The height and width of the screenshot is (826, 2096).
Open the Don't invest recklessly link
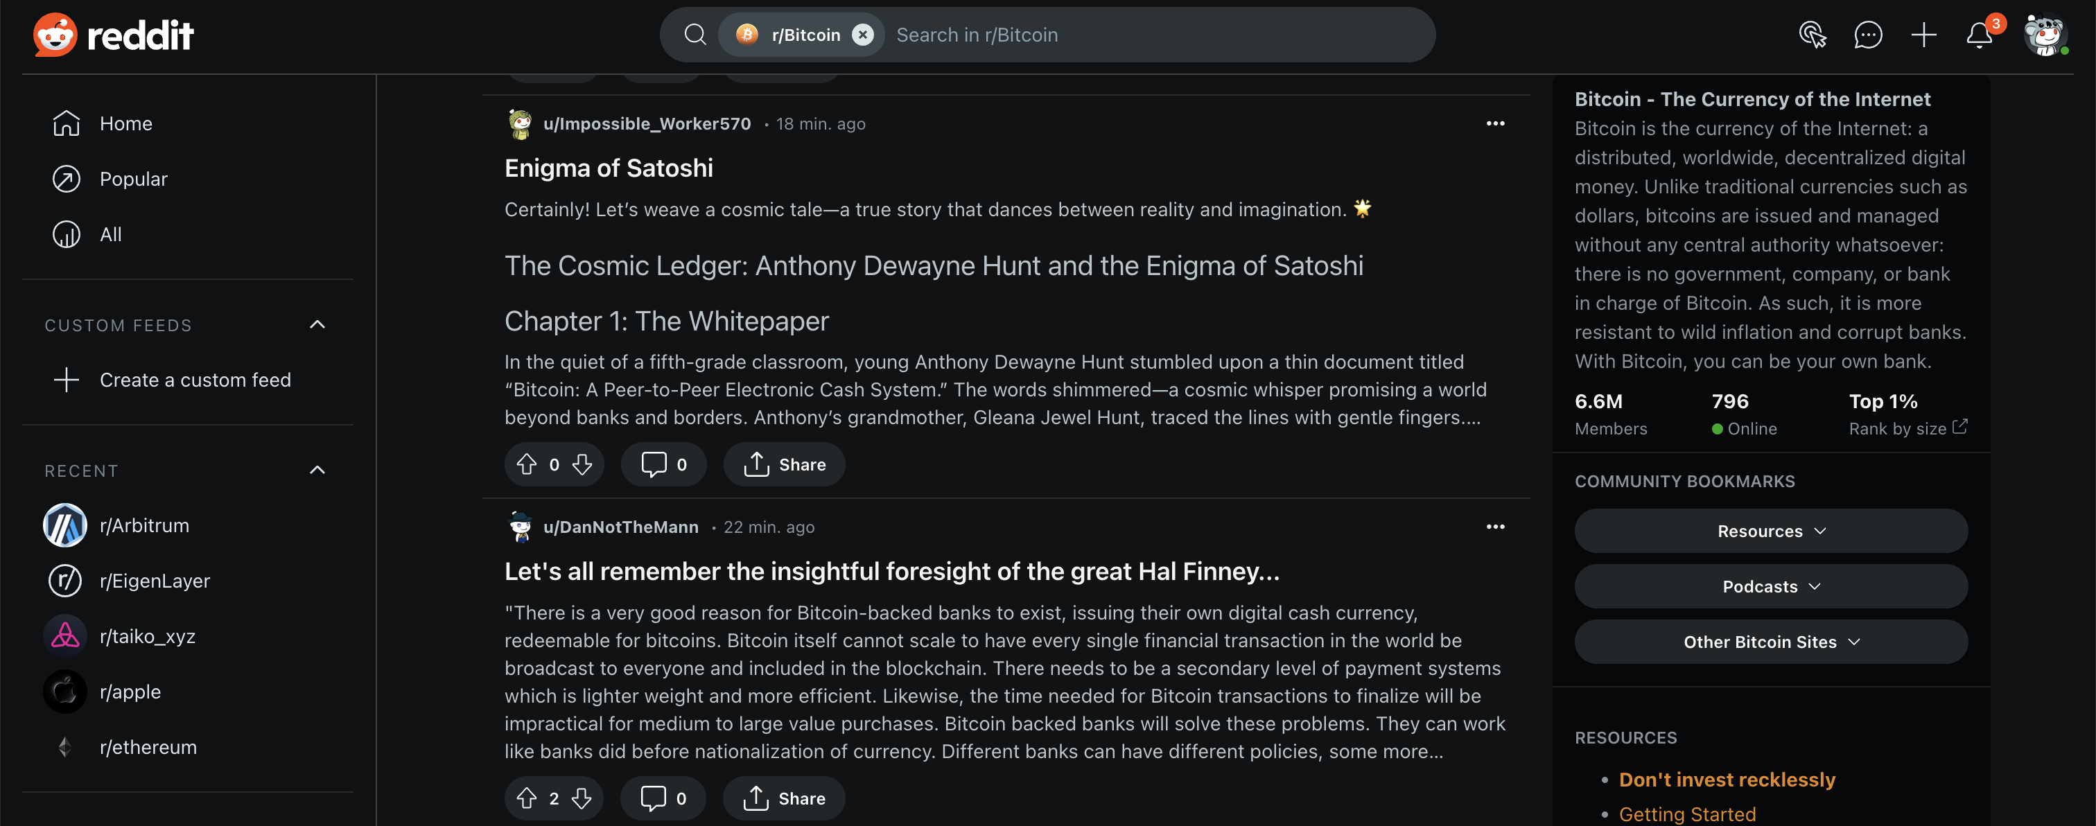1727,780
